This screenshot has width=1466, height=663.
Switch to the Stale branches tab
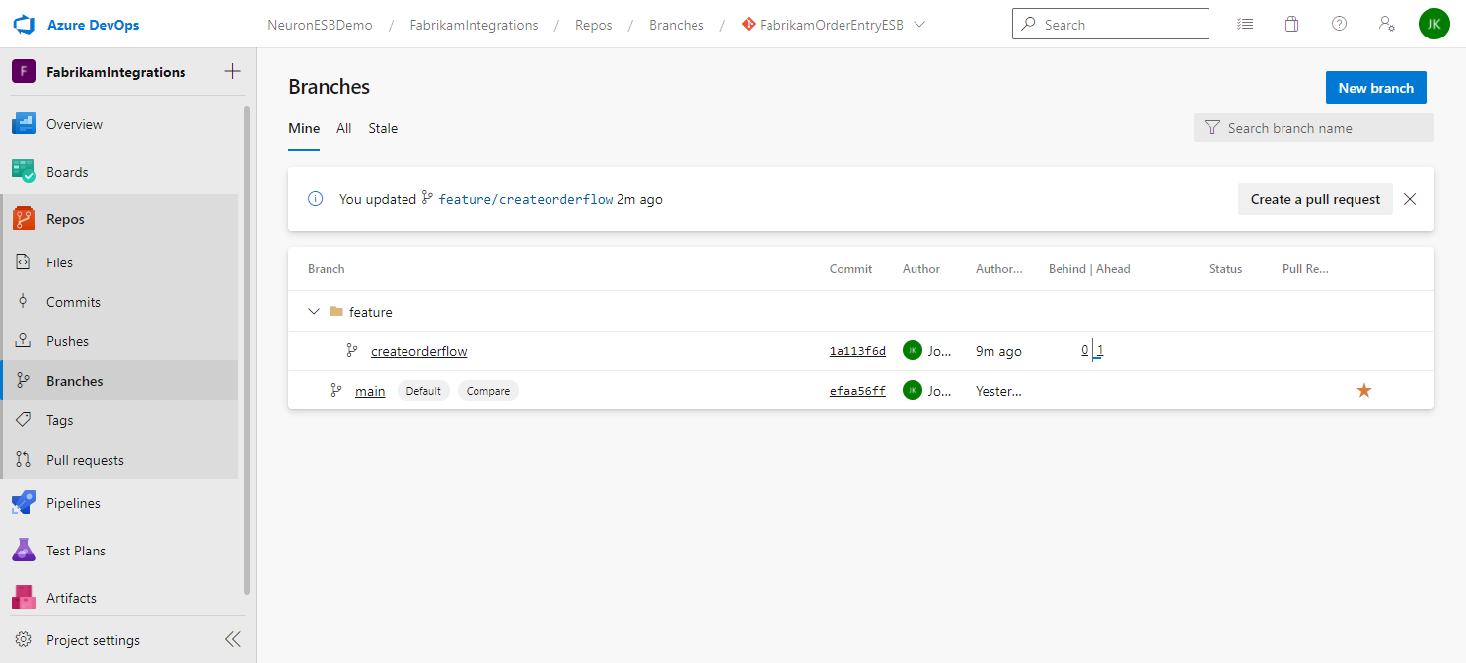383,129
